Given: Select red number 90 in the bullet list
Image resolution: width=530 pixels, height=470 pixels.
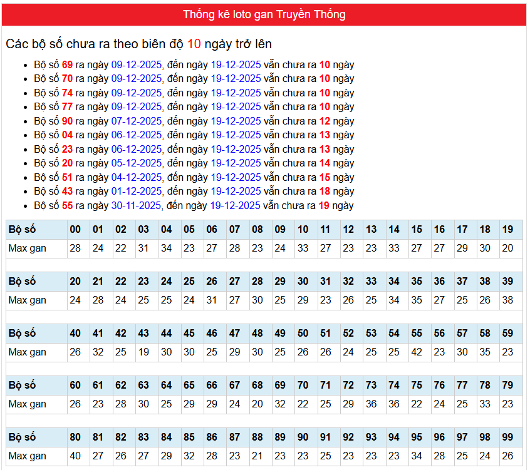Looking at the screenshot, I should 68,121.
